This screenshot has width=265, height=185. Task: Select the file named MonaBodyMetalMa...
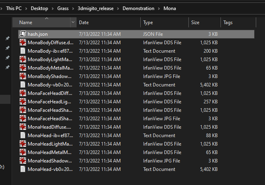tap(51, 68)
